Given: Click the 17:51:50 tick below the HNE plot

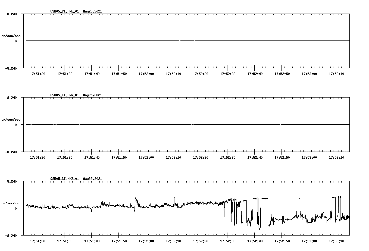Looking at the screenshot, I should click(119, 73).
